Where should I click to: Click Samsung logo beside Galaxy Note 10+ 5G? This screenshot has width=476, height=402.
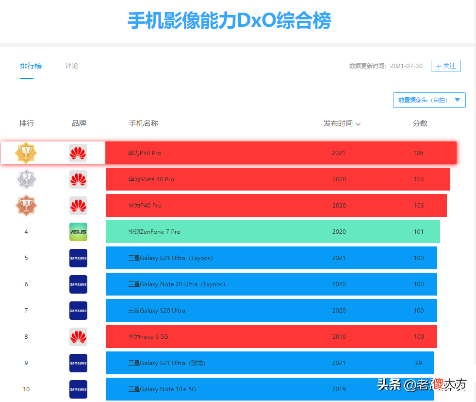point(78,389)
